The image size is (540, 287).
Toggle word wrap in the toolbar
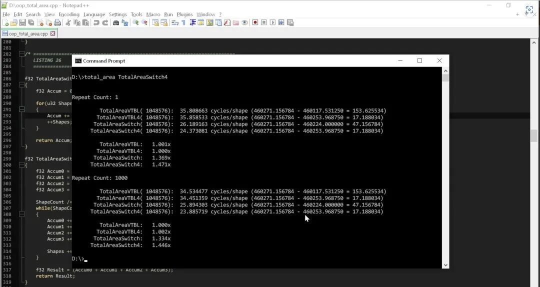[175, 22]
